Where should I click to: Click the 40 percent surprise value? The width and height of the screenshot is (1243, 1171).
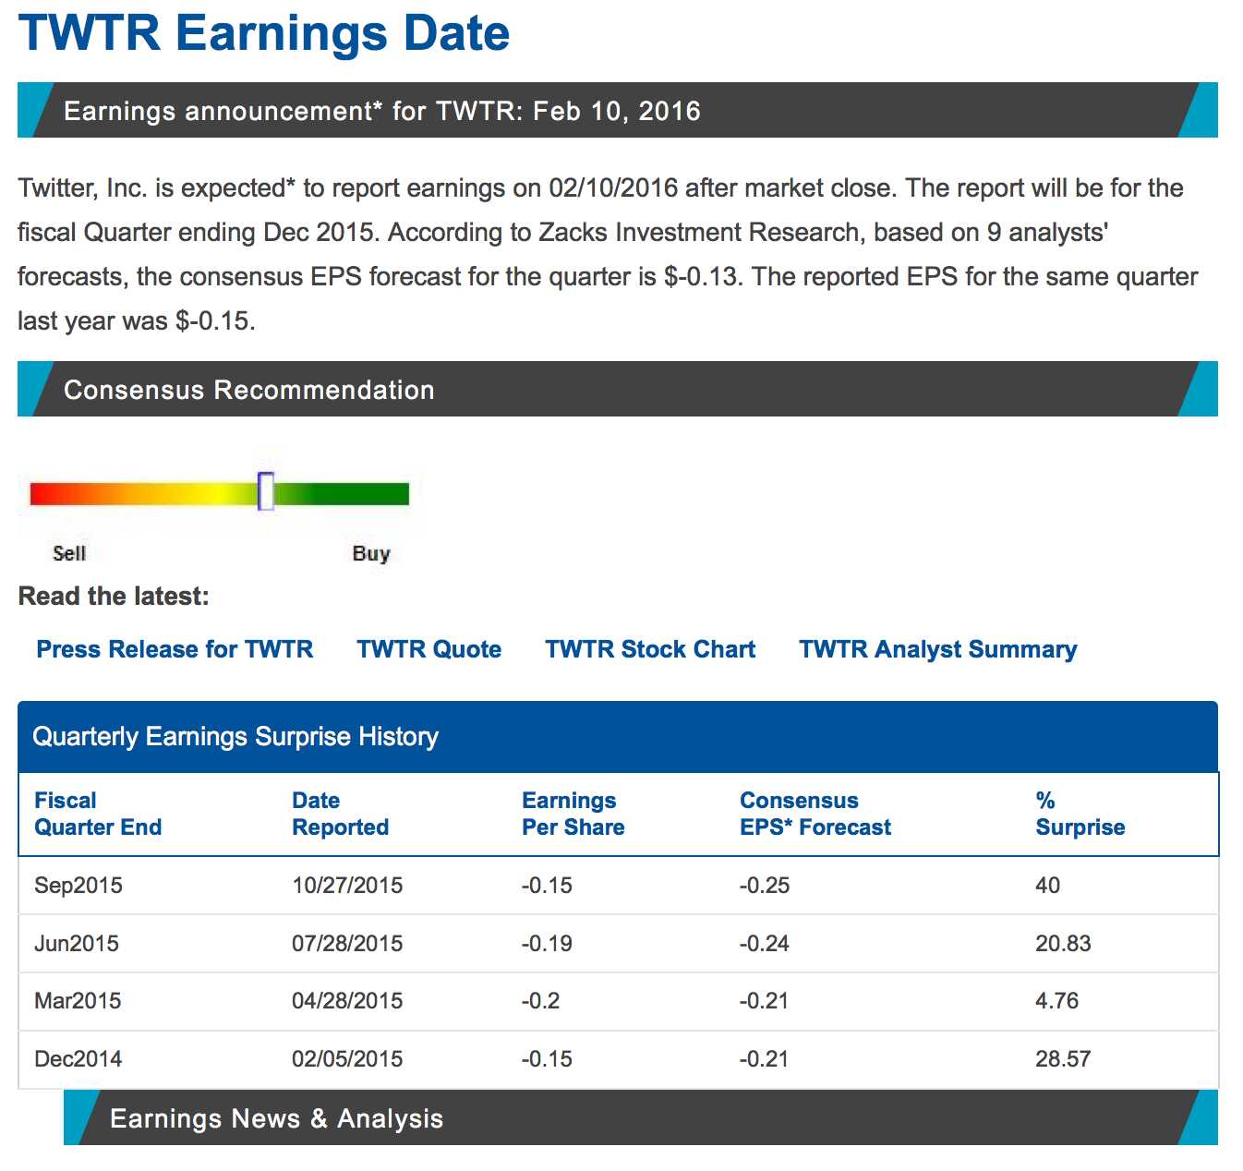pos(1048,886)
